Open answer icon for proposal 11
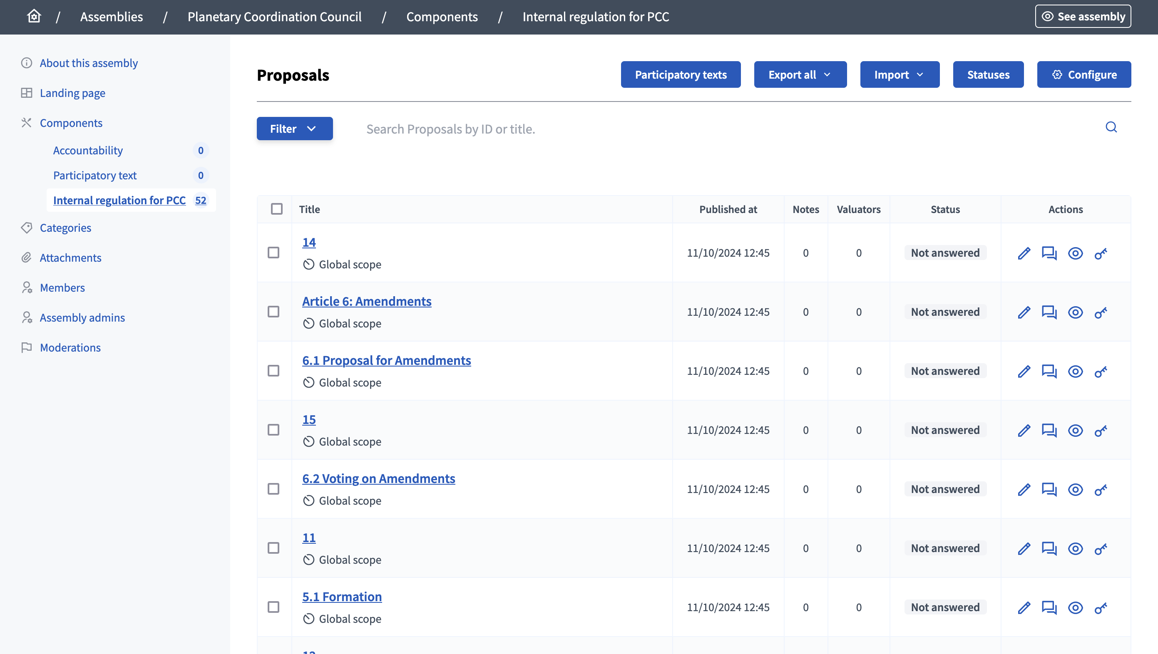The width and height of the screenshot is (1158, 654). 1049,548
